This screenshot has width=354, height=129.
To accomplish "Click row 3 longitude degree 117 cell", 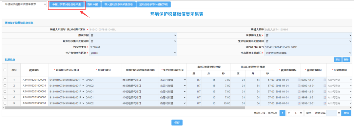I will [x=194, y=92].
